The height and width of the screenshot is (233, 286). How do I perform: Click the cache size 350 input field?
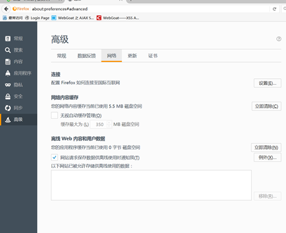(x=99, y=124)
